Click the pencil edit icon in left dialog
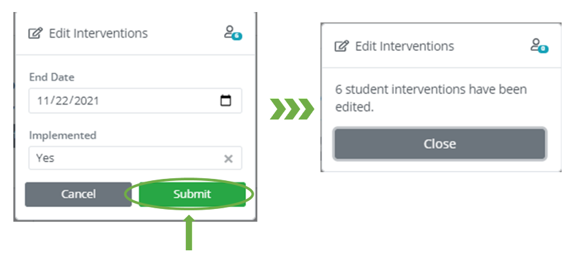Viewport: 583px width, 255px height. click(x=35, y=33)
